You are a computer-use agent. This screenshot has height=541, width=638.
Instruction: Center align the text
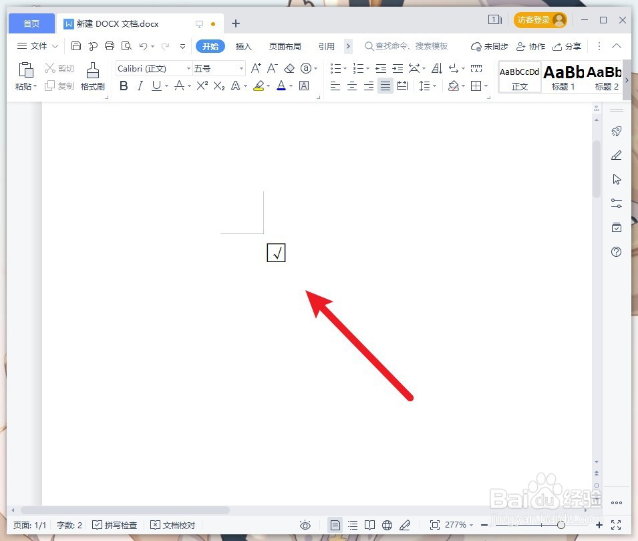tap(352, 86)
